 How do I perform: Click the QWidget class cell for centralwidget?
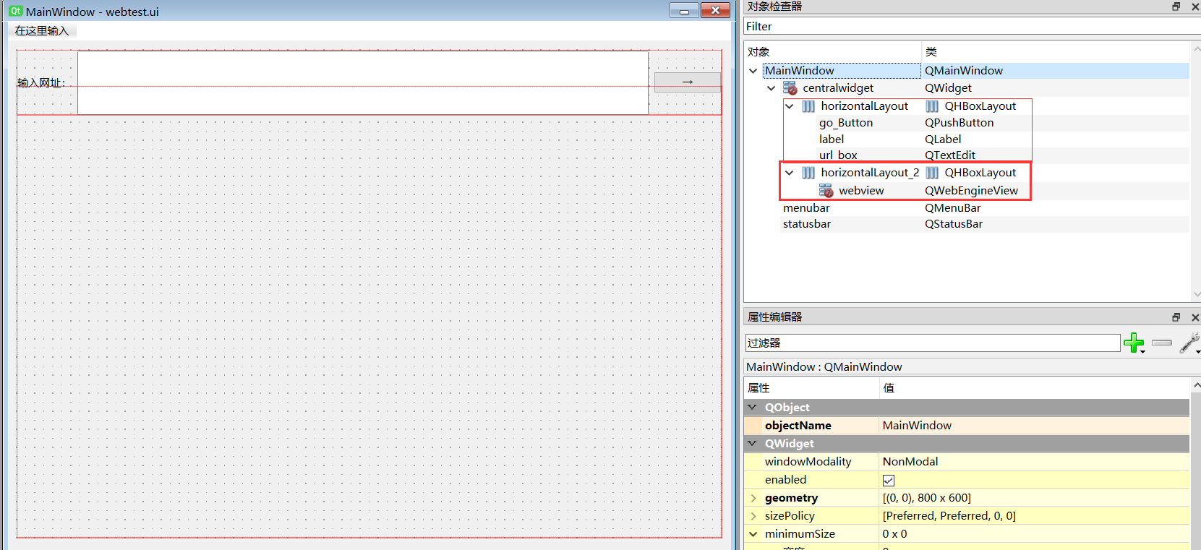click(948, 88)
